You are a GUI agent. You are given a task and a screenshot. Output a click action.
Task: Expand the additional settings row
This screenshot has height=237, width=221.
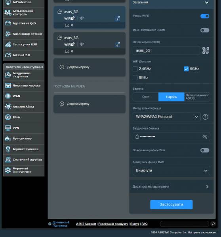tap(171, 186)
